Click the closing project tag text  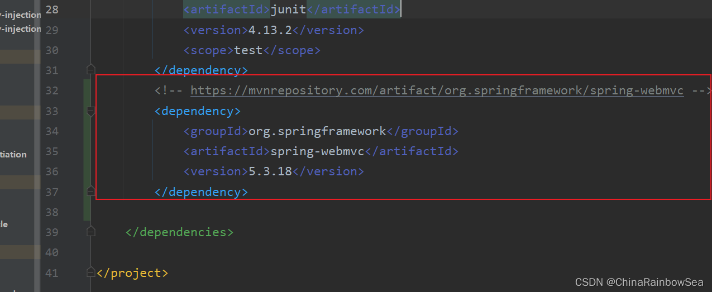132,273
